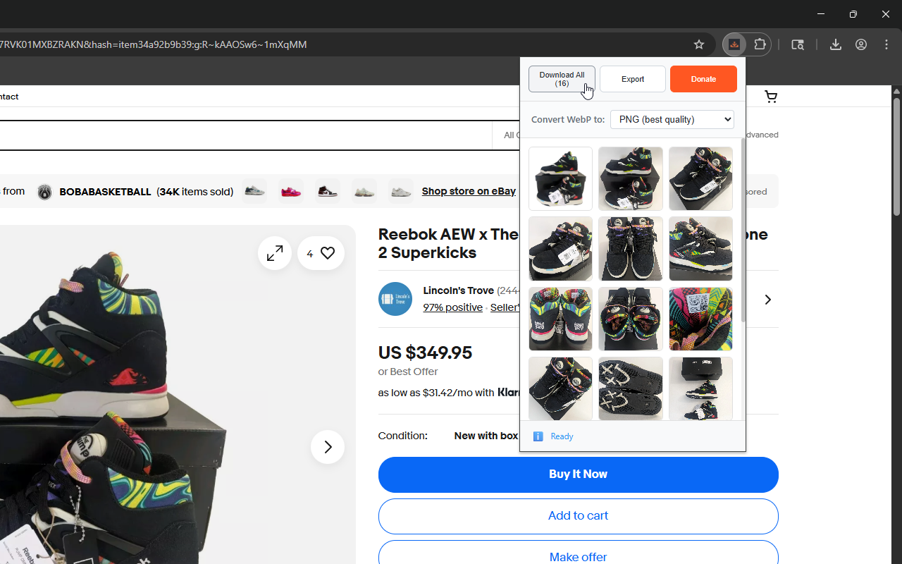
Task: Click the page's vertical scrollbar
Action: (x=896, y=155)
